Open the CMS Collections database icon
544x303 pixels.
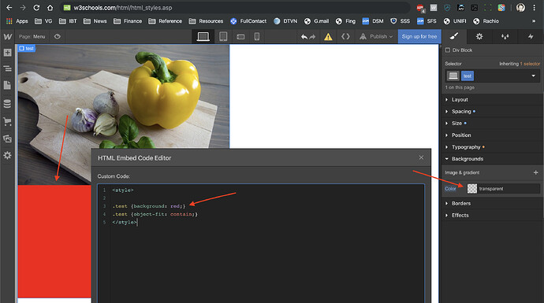point(7,104)
